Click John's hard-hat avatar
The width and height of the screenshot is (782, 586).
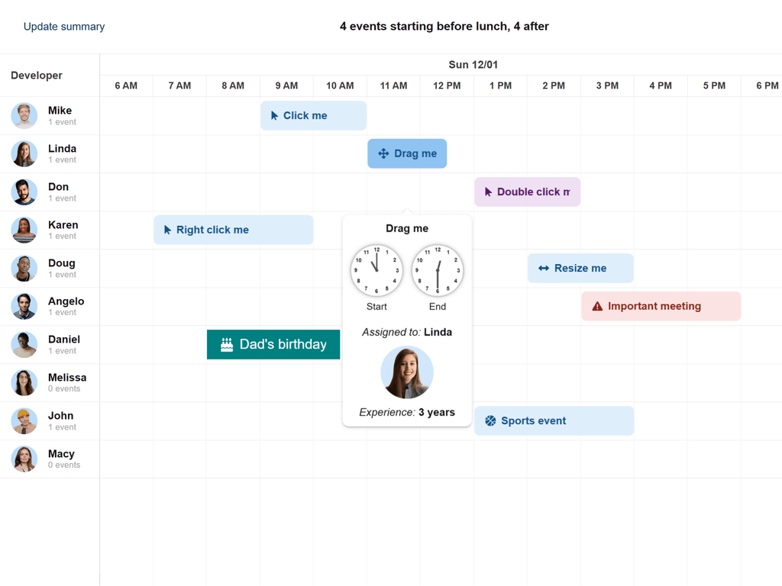[x=24, y=420]
